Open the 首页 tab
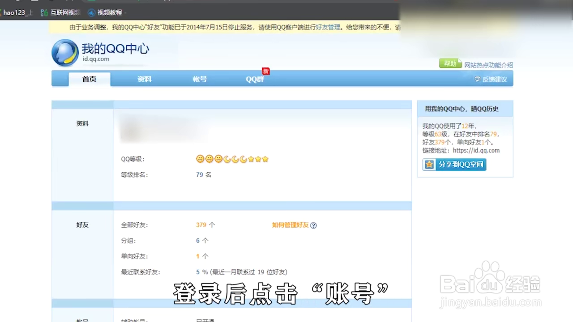573x322 pixels. click(x=89, y=79)
